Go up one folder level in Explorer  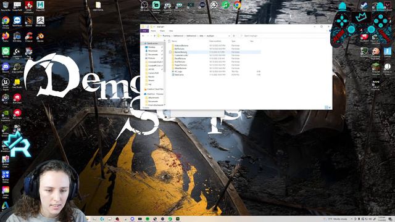pyautogui.click(x=155, y=36)
